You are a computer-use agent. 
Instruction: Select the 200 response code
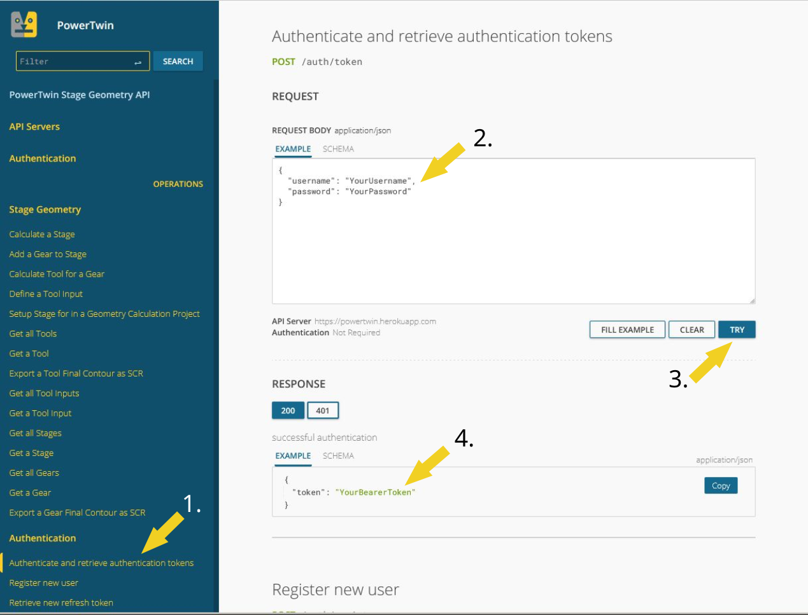[288, 410]
